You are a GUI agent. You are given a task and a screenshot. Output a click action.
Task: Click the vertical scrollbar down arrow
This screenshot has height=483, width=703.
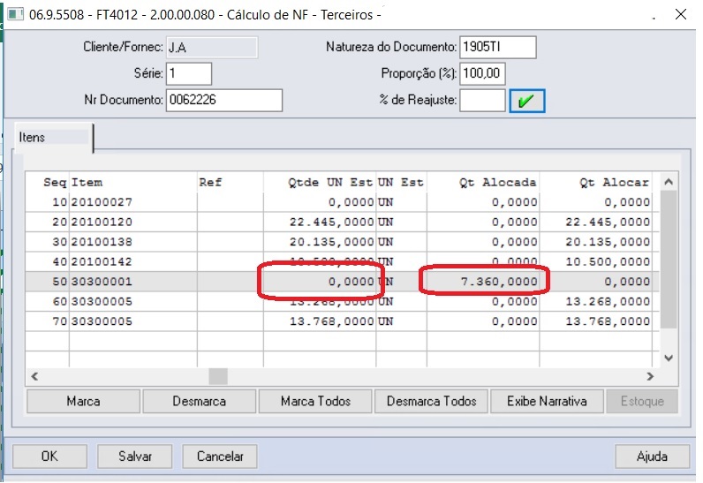click(669, 358)
